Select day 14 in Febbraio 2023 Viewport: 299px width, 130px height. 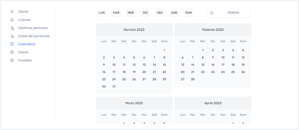(x=193, y=65)
